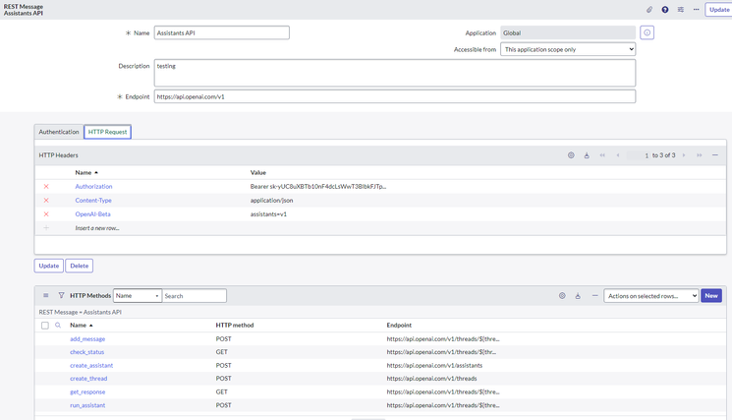Click the Value column header
The image size is (732, 420).
(x=258, y=172)
